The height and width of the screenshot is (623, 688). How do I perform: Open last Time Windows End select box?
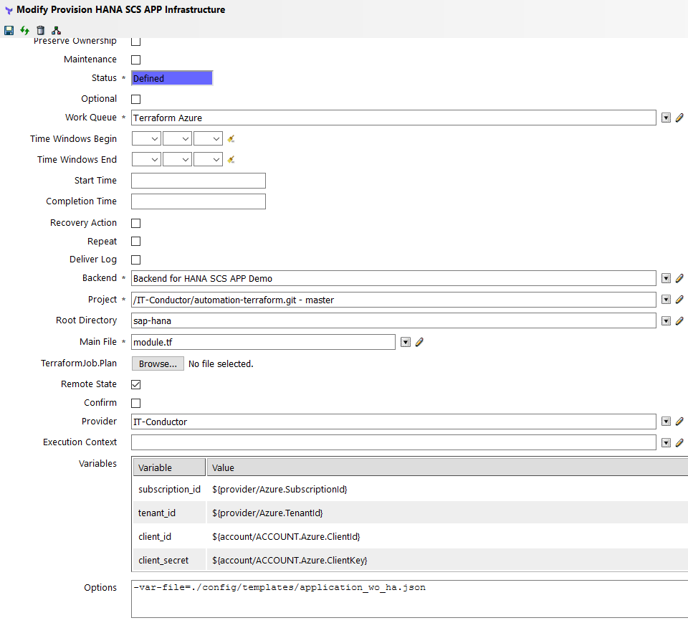(x=208, y=159)
